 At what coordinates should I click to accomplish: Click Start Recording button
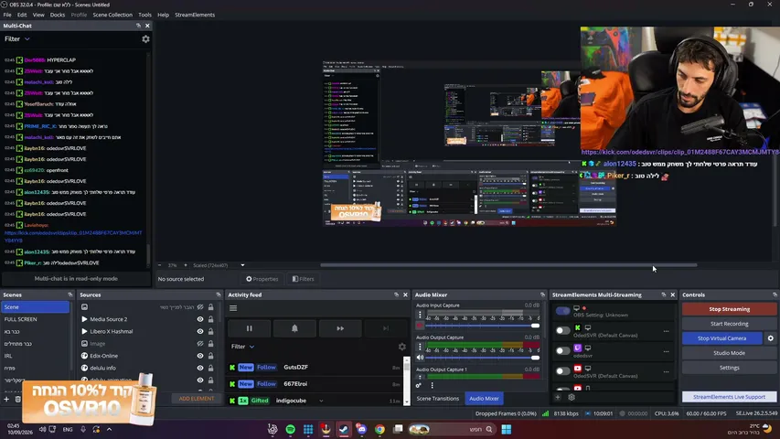click(x=729, y=324)
